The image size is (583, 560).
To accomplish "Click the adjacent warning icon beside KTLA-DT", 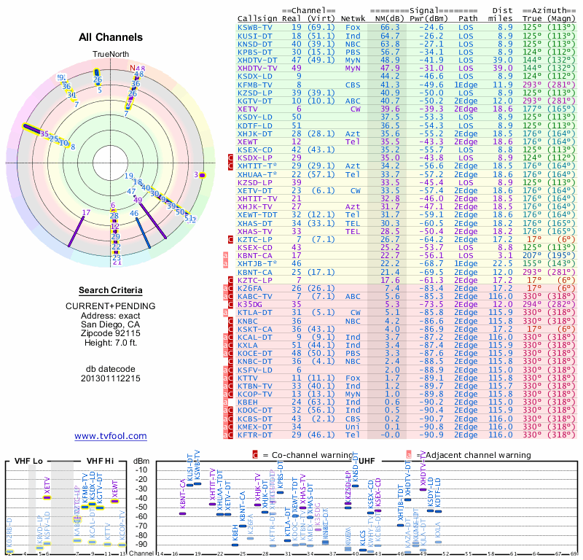I will (x=225, y=313).
